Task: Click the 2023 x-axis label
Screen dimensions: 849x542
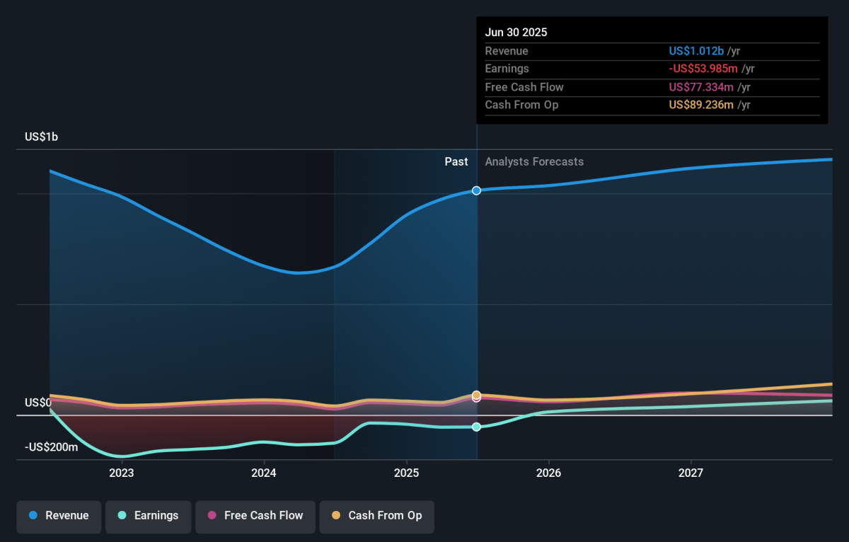Action: [122, 473]
